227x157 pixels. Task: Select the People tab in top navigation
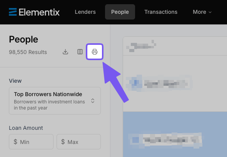(x=120, y=12)
